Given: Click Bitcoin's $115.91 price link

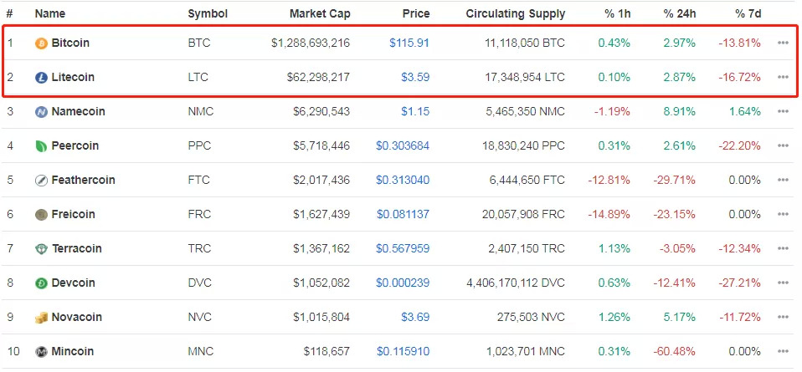Looking at the screenshot, I should (409, 43).
